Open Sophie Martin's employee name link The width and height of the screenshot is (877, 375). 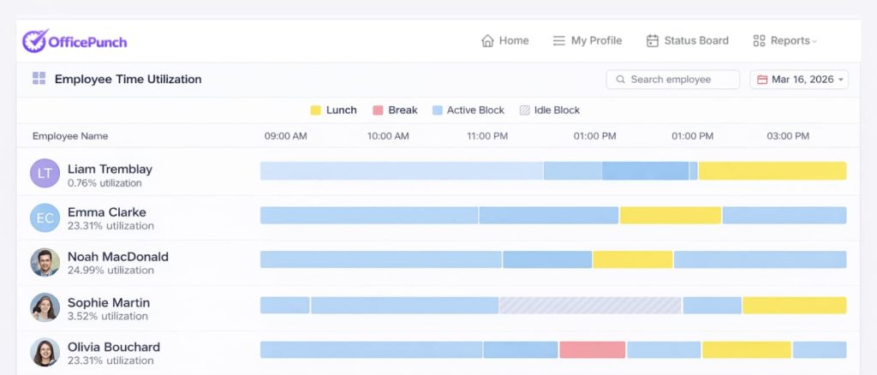coord(108,302)
